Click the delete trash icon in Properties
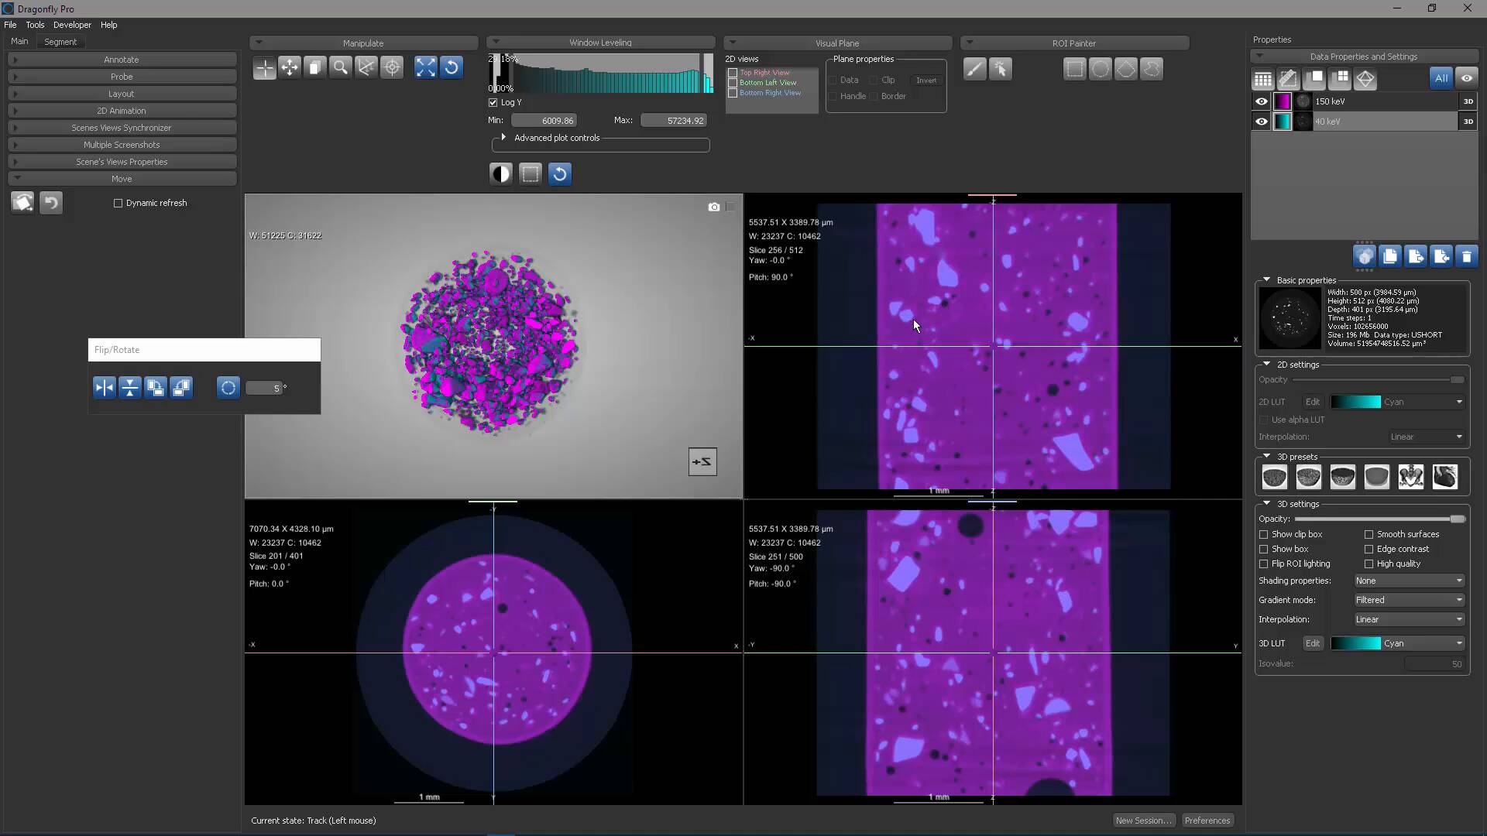 [1467, 256]
